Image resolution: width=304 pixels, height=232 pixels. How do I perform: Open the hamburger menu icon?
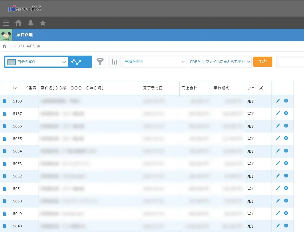[x=6, y=23]
